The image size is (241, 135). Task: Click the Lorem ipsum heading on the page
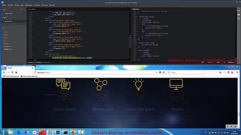coord(64,109)
